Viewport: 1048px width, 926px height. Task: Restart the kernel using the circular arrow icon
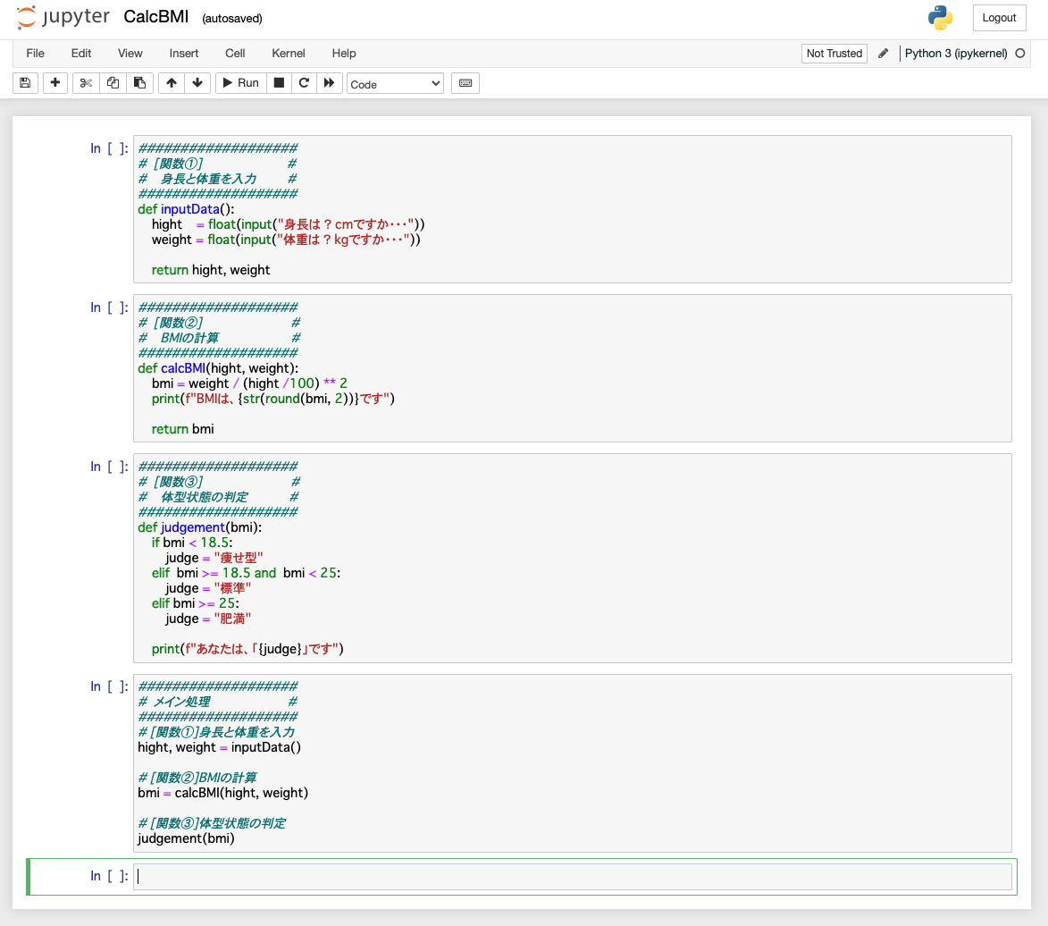(x=304, y=82)
